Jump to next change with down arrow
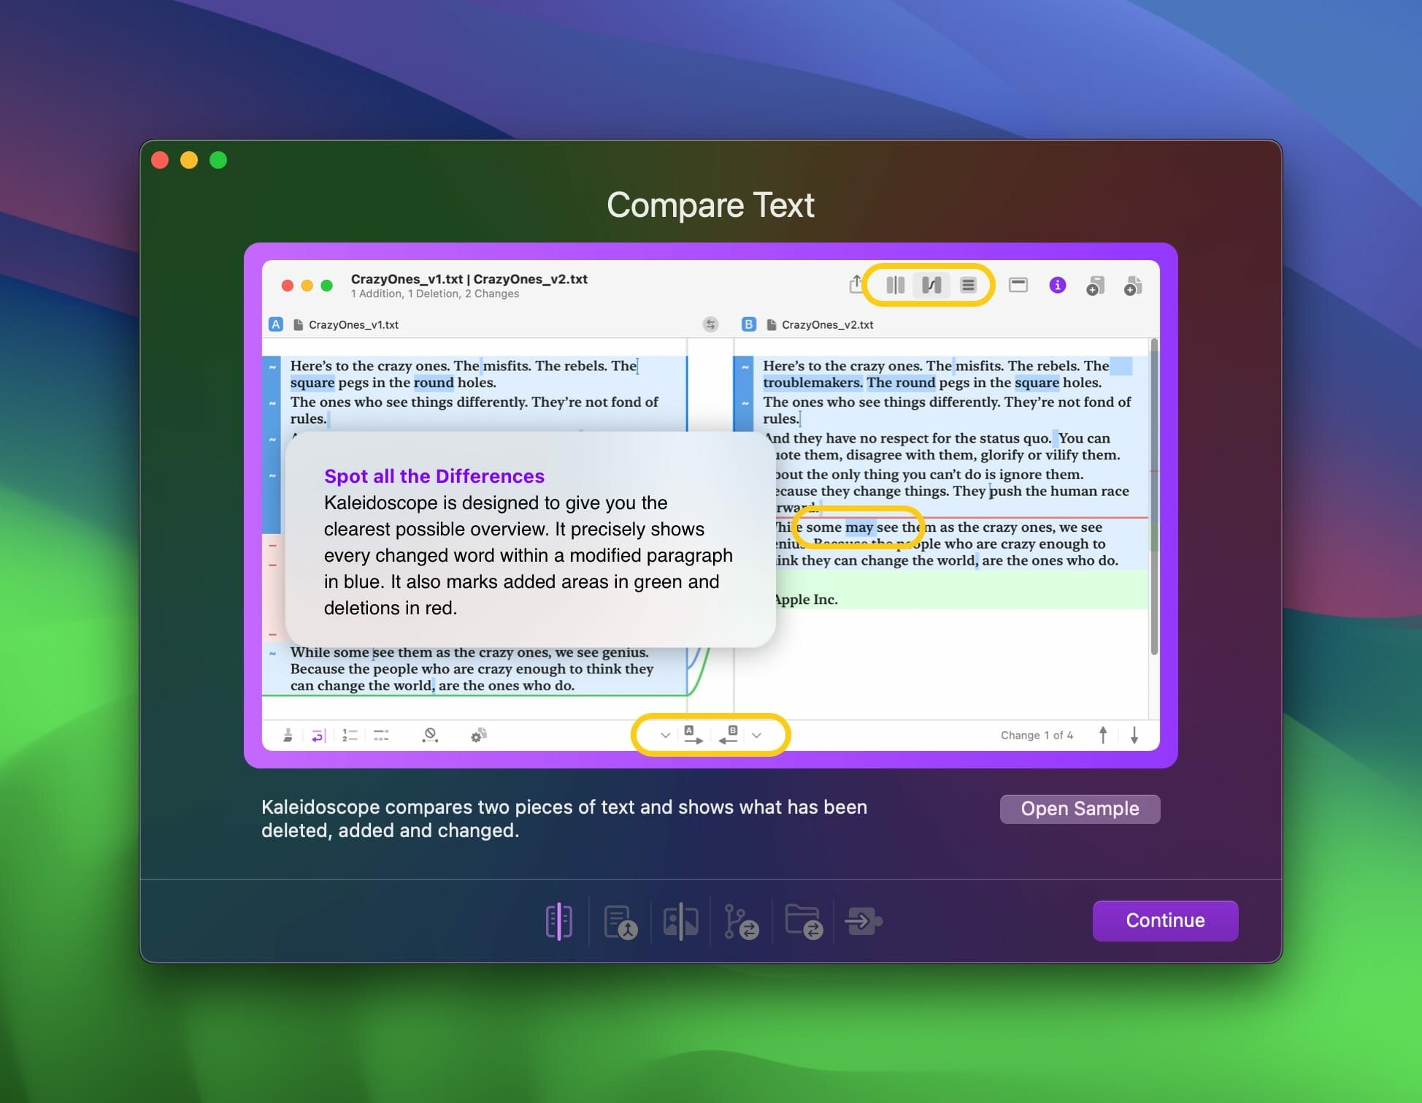The height and width of the screenshot is (1103, 1422). pos(1134,735)
